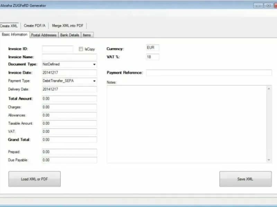Open the Create PDF/A tab

pyautogui.click(x=35, y=26)
